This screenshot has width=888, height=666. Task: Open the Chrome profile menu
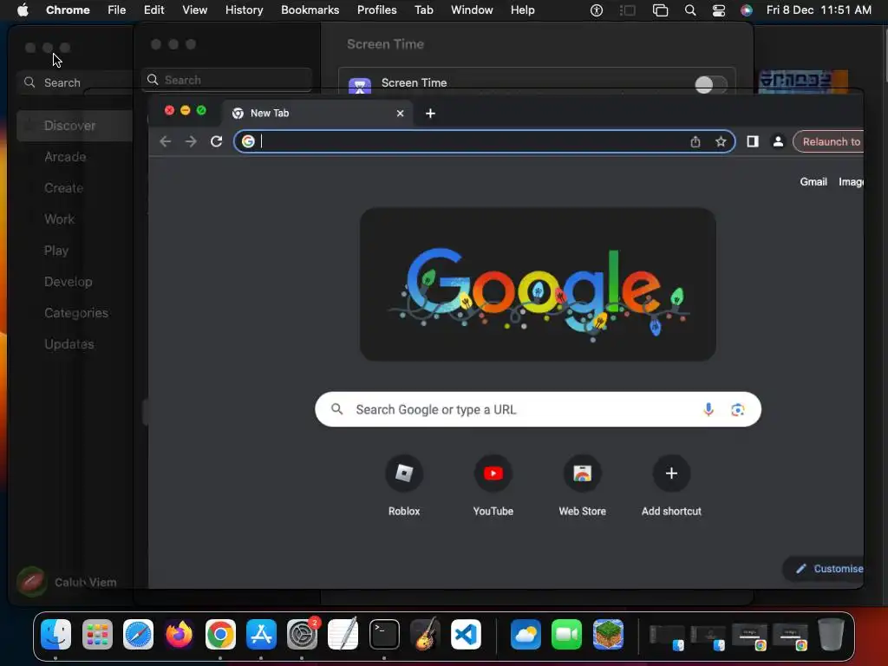[x=778, y=141]
